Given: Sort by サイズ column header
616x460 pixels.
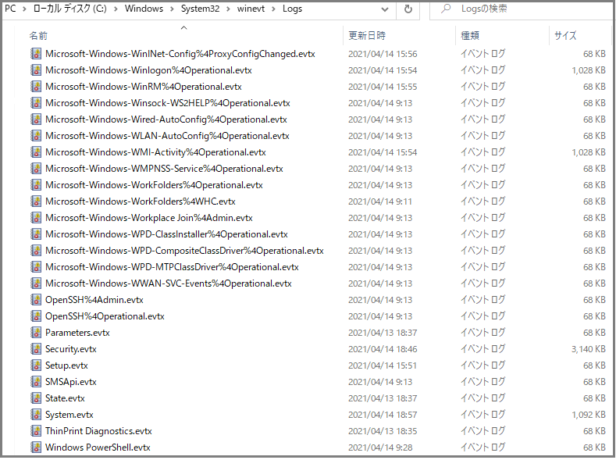Looking at the screenshot, I should coord(565,36).
